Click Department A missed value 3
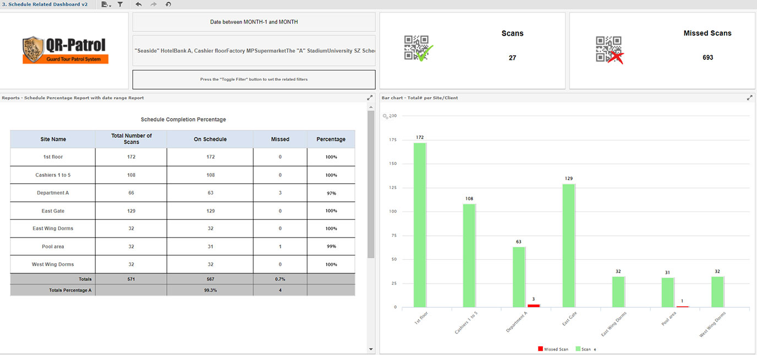Screen dimensions: 757x355 (280, 193)
